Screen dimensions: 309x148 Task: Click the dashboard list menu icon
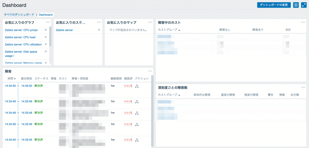pos(296,5)
